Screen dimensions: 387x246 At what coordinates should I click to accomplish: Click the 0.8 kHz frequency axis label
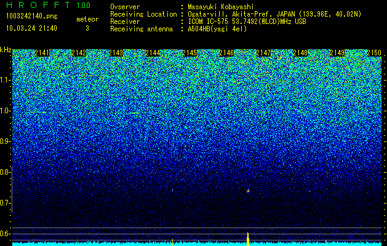(5, 172)
